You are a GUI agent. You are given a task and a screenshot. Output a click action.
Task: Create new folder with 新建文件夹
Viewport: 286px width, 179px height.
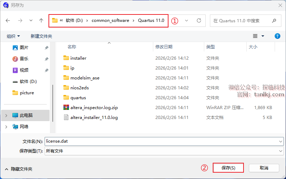pos(41,36)
